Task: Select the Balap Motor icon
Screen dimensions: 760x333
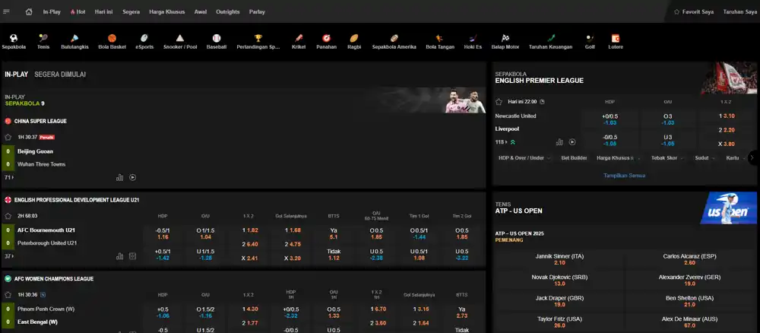Action: point(505,38)
